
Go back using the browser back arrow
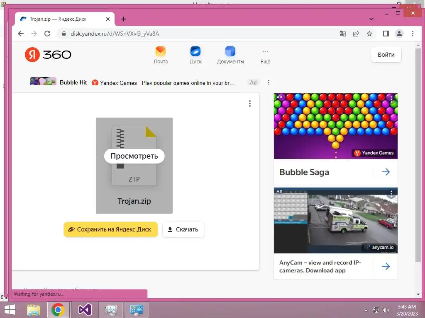(21, 34)
